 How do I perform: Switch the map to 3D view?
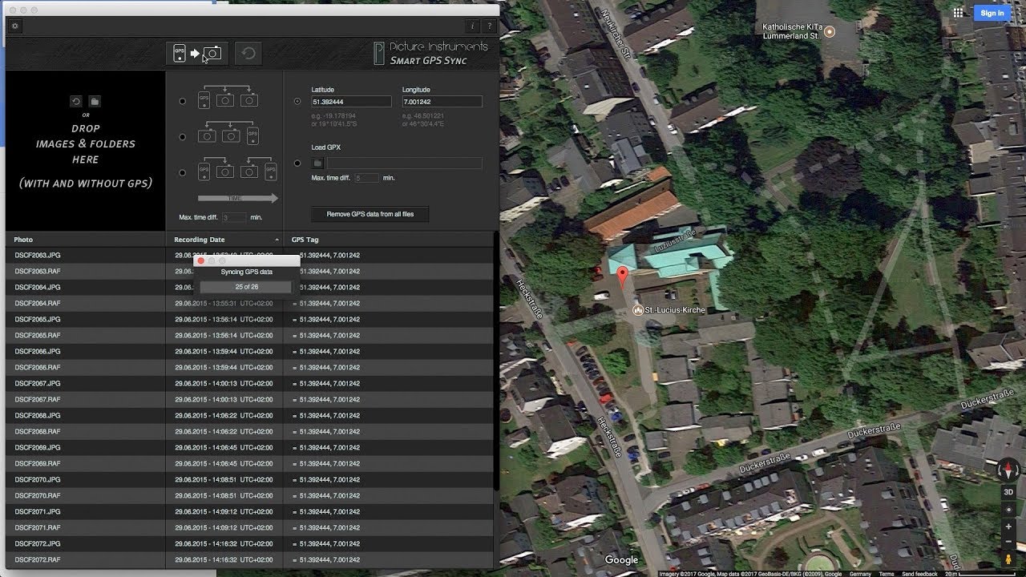[1008, 492]
